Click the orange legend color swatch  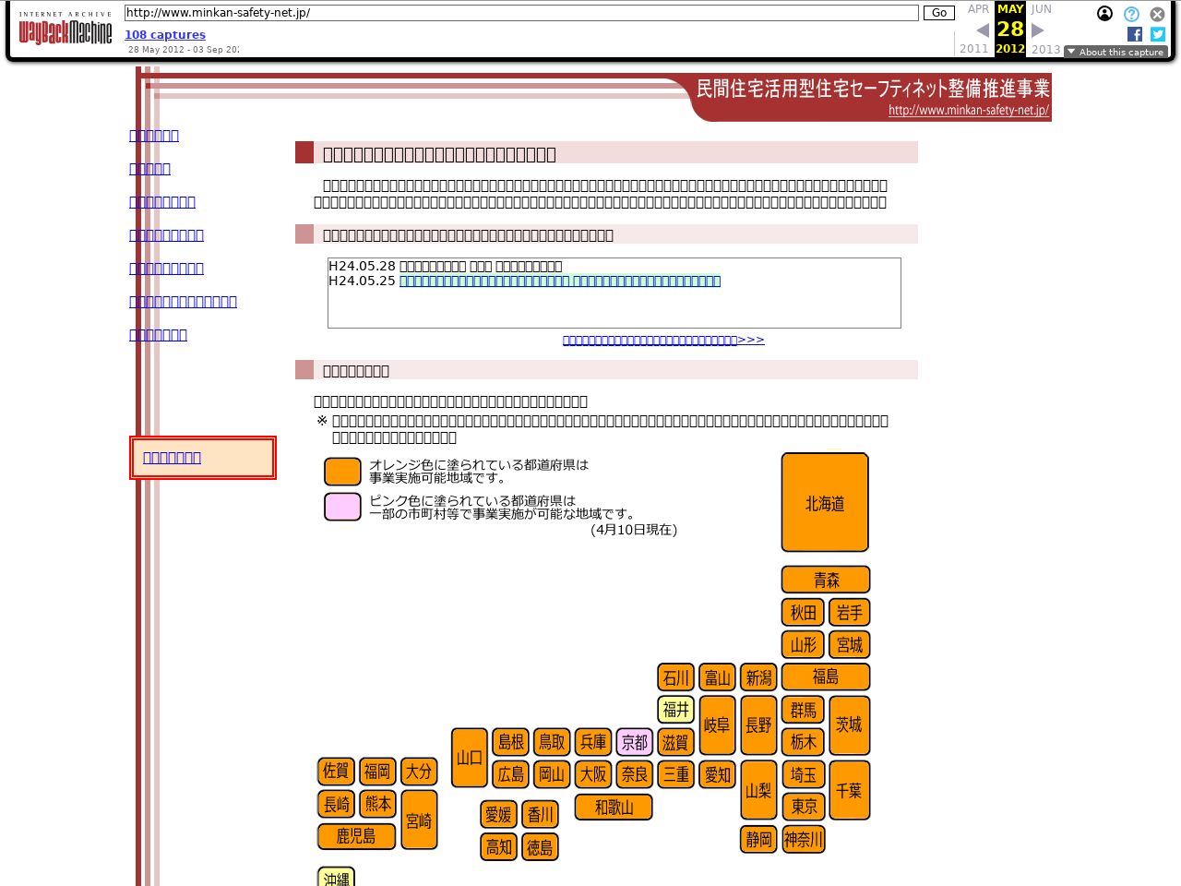342,472
